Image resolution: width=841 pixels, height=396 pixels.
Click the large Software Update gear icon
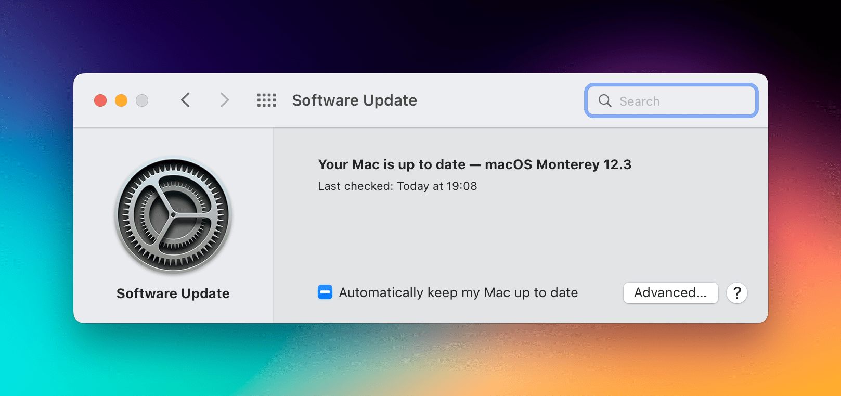coord(173,215)
